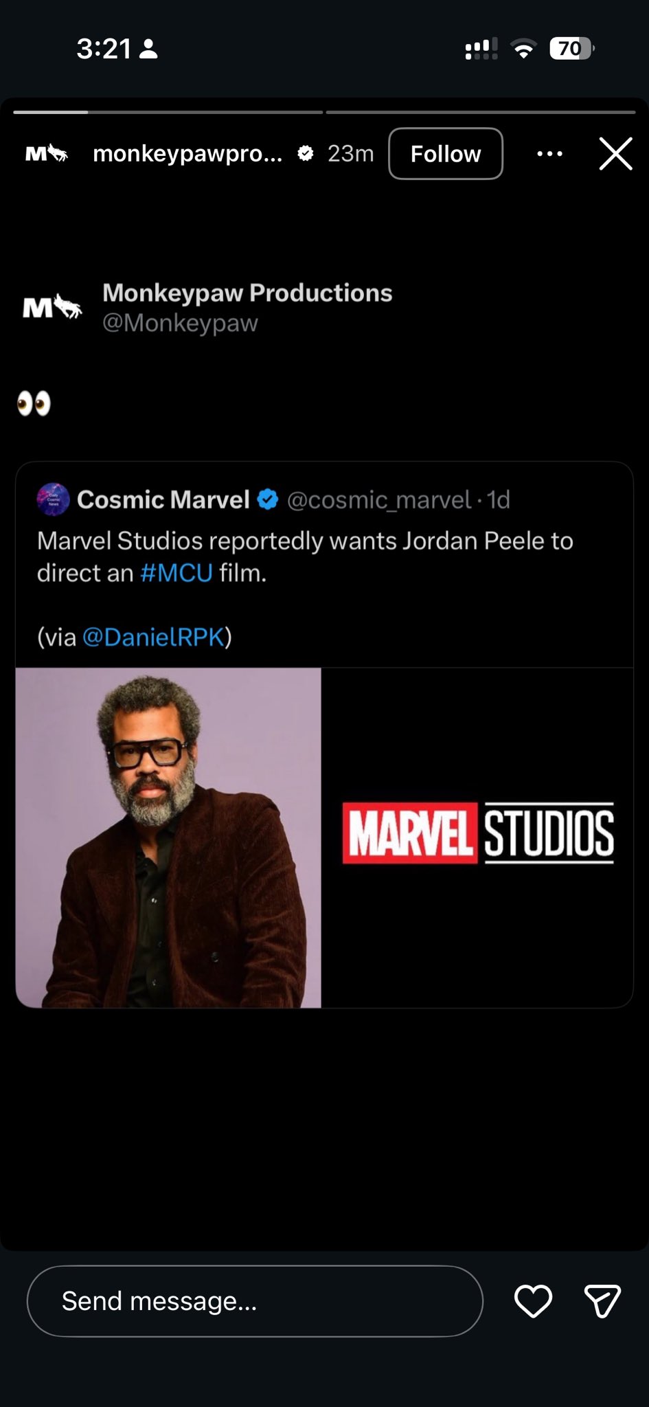Viewport: 649px width, 1407px height.
Task: Tap the battery indicator in status bar
Action: pos(571,49)
